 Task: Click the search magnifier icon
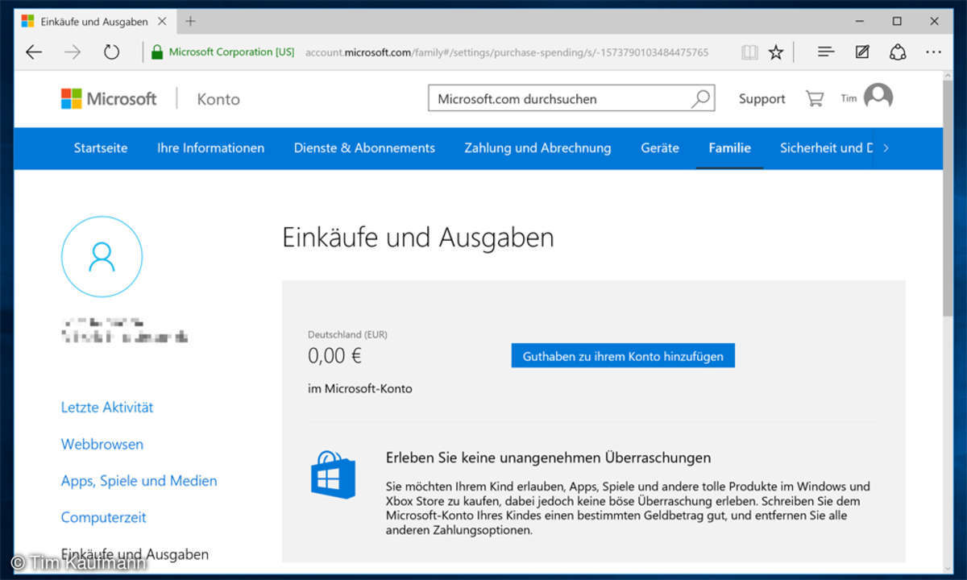tap(701, 98)
